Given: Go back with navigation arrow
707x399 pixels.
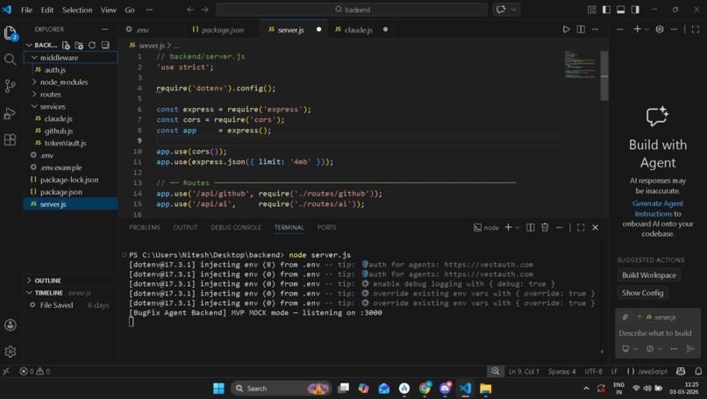Looking at the screenshot, I should click(190, 10).
